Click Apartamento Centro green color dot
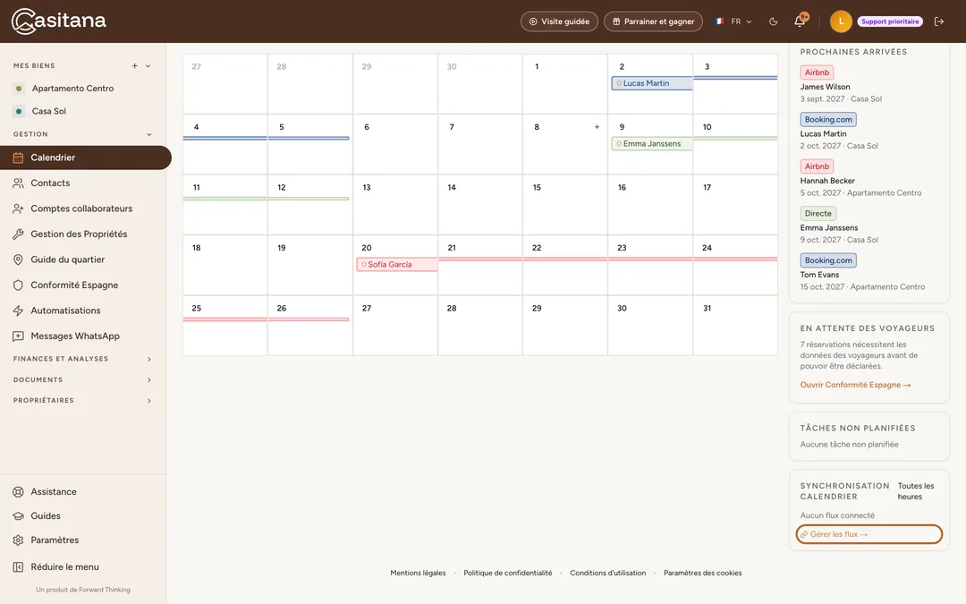This screenshot has height=604, width=966. (19, 89)
